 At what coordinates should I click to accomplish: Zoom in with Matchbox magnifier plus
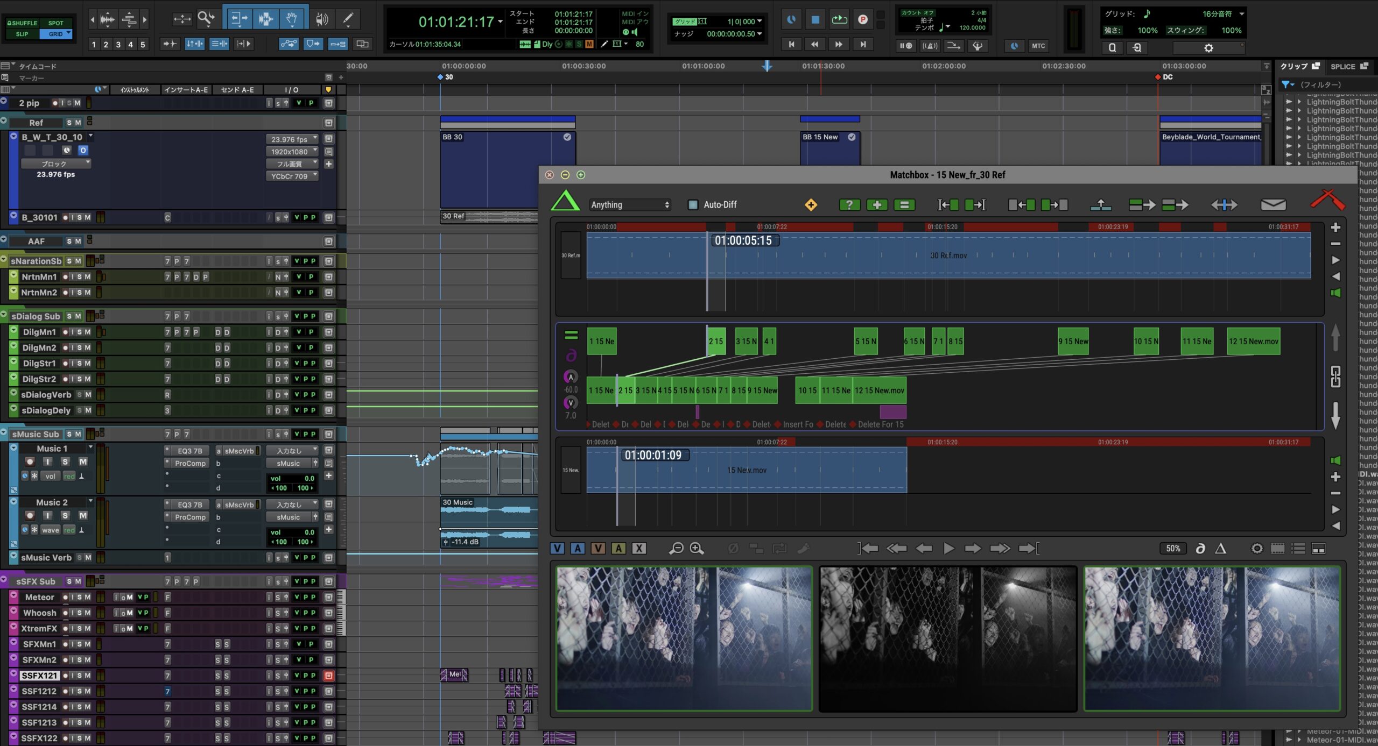point(697,549)
